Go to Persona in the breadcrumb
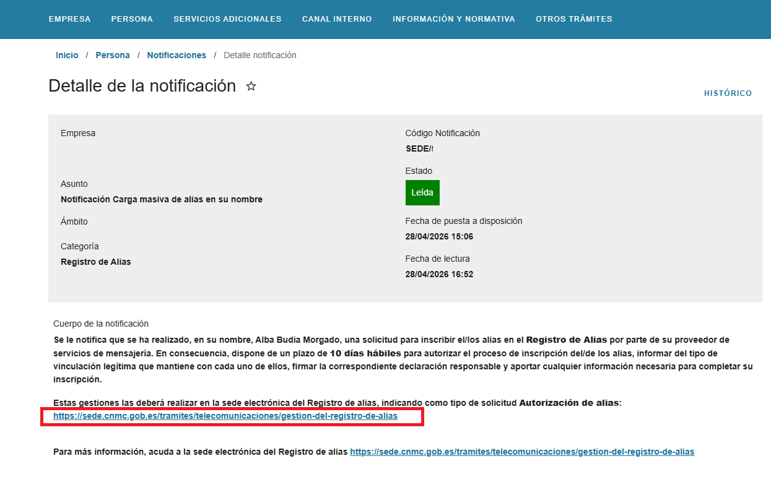 coord(113,55)
